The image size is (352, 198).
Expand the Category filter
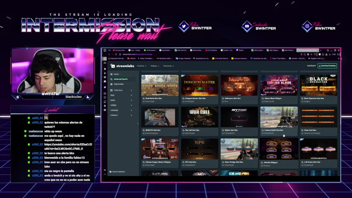coord(131,115)
